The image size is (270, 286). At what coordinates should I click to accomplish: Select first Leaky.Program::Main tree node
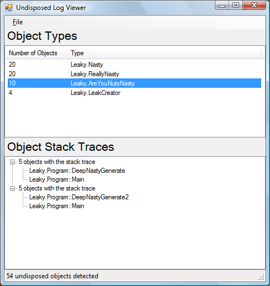57,179
